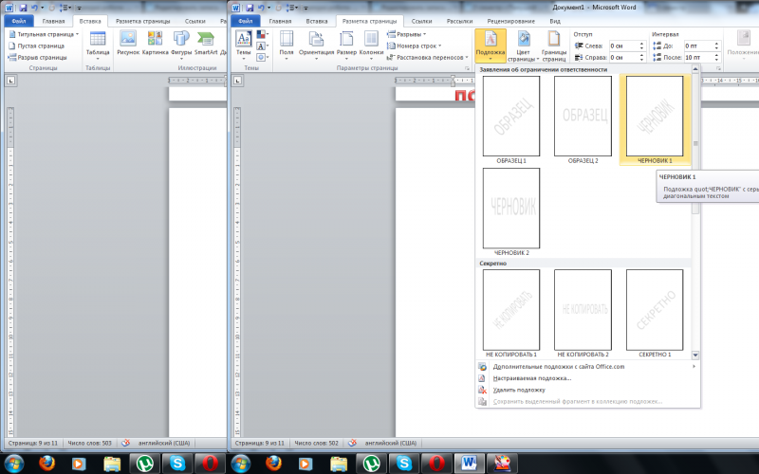Click Save icon in left window quick access toolbar
This screenshot has width=759, height=474.
[23, 8]
